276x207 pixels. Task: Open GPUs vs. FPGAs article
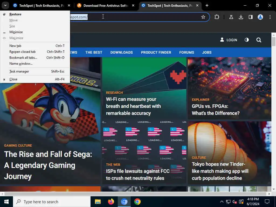(x=215, y=110)
